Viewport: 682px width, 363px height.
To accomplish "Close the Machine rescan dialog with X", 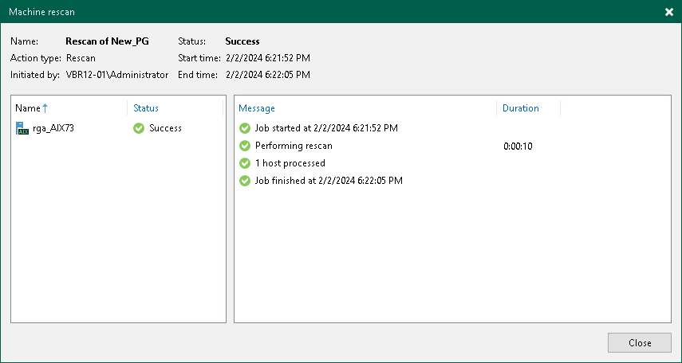I will tap(668, 12).
